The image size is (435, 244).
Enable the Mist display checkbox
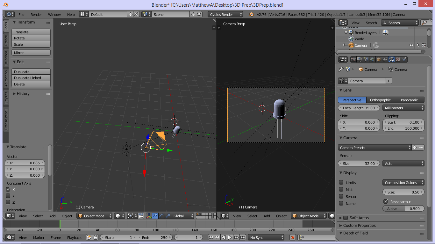pyautogui.click(x=341, y=189)
